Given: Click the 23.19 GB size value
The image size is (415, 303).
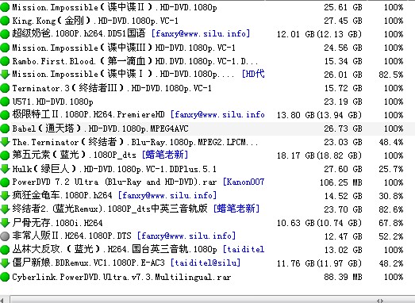Looking at the screenshot, I should [x=343, y=102].
